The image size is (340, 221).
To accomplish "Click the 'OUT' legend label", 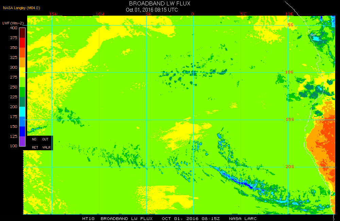I will [45, 139].
